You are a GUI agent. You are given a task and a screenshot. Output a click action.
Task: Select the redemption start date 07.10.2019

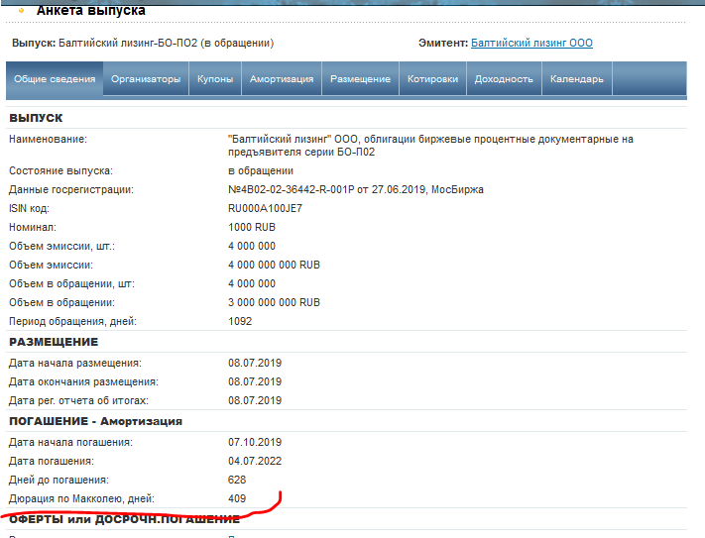[x=255, y=442]
